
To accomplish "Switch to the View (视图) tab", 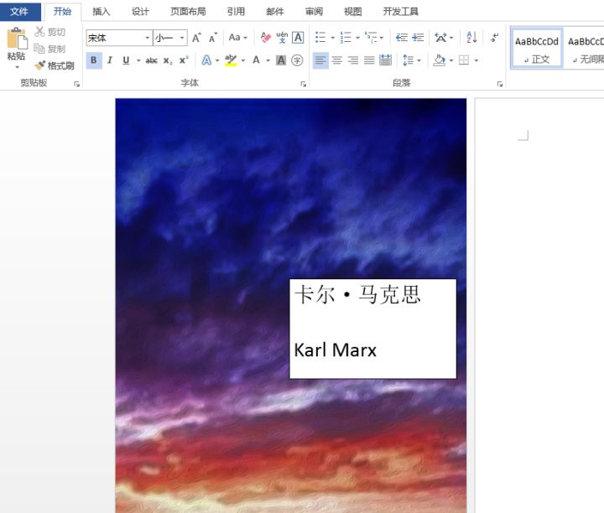I will coord(353,12).
